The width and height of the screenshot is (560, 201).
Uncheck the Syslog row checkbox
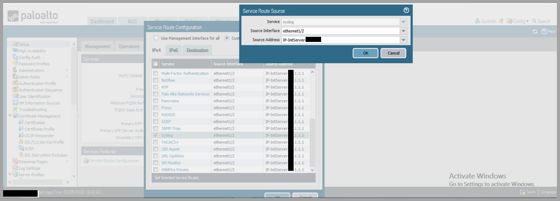tap(156, 135)
